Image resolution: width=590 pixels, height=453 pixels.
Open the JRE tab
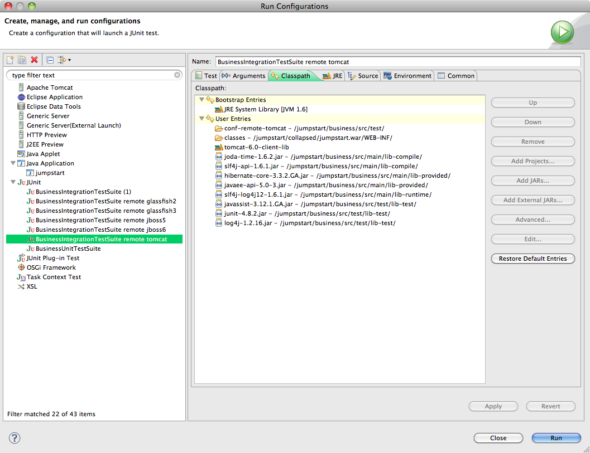click(x=333, y=76)
